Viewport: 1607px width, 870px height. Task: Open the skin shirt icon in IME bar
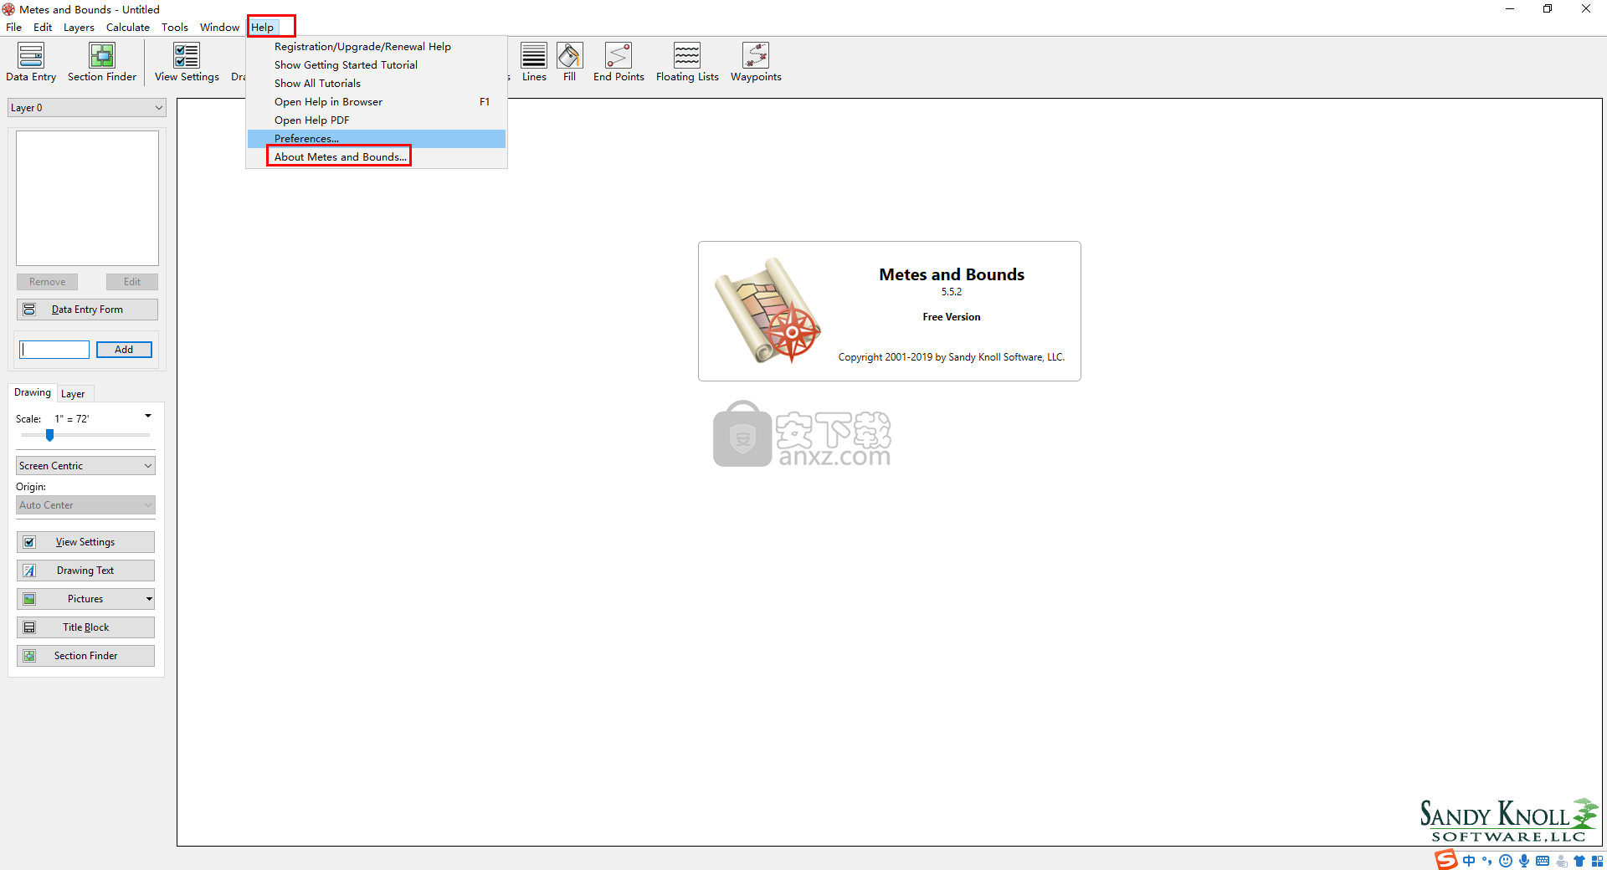(1579, 861)
